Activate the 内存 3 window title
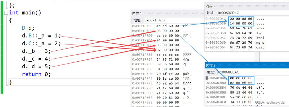Screen dimensions: 289x107 [211, 65]
